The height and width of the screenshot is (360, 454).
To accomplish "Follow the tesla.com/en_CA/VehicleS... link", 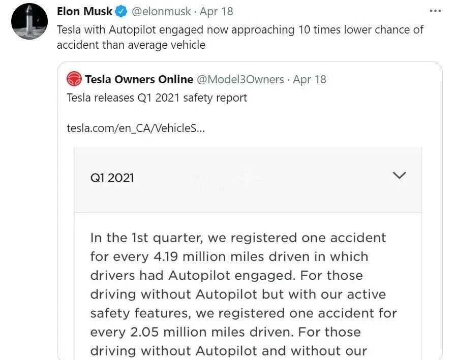I will coord(136,127).
